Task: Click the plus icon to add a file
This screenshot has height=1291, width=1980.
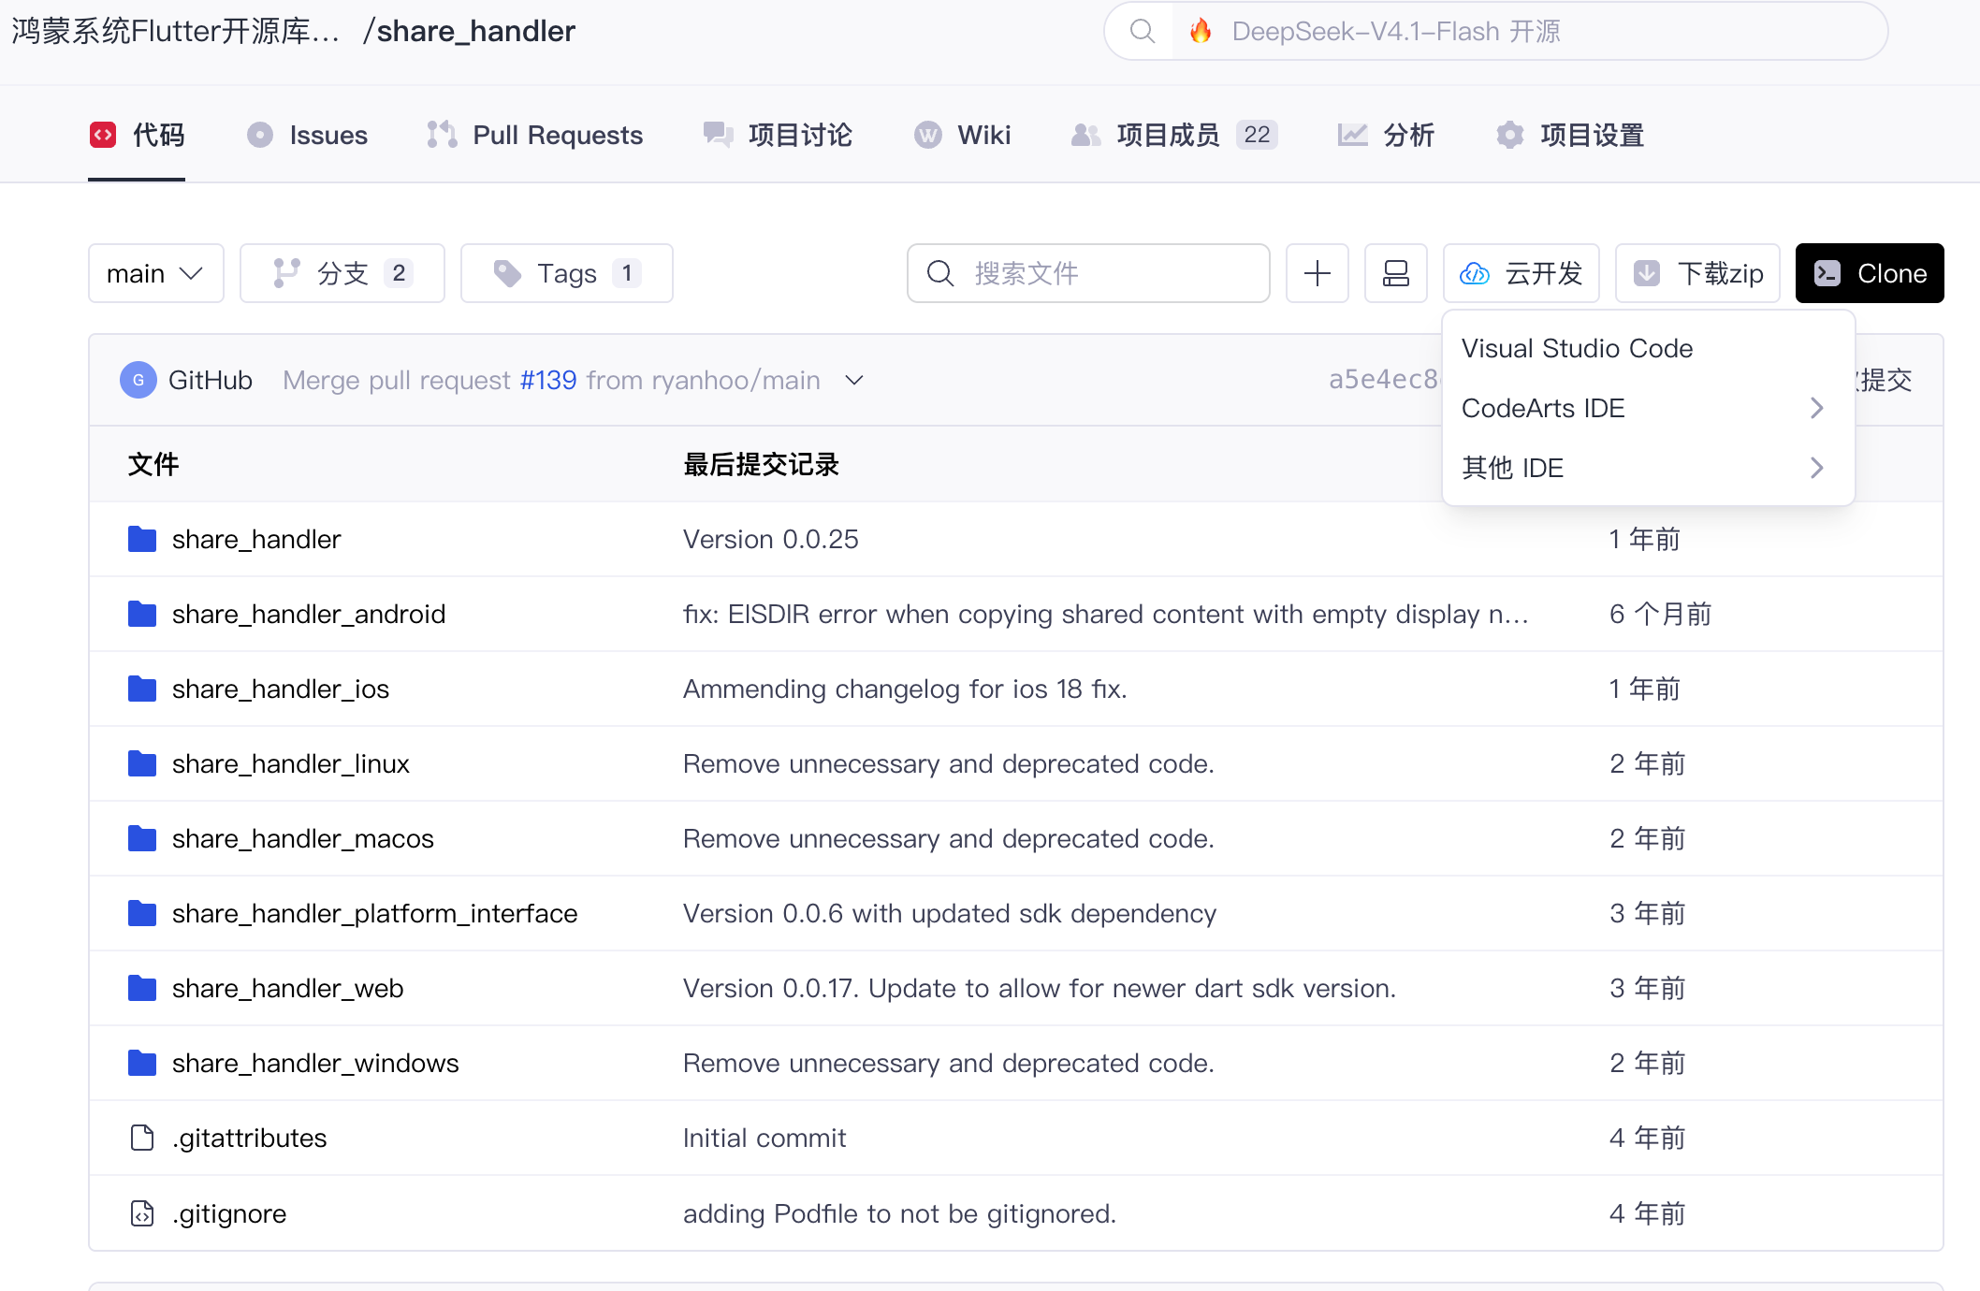Action: coord(1317,273)
